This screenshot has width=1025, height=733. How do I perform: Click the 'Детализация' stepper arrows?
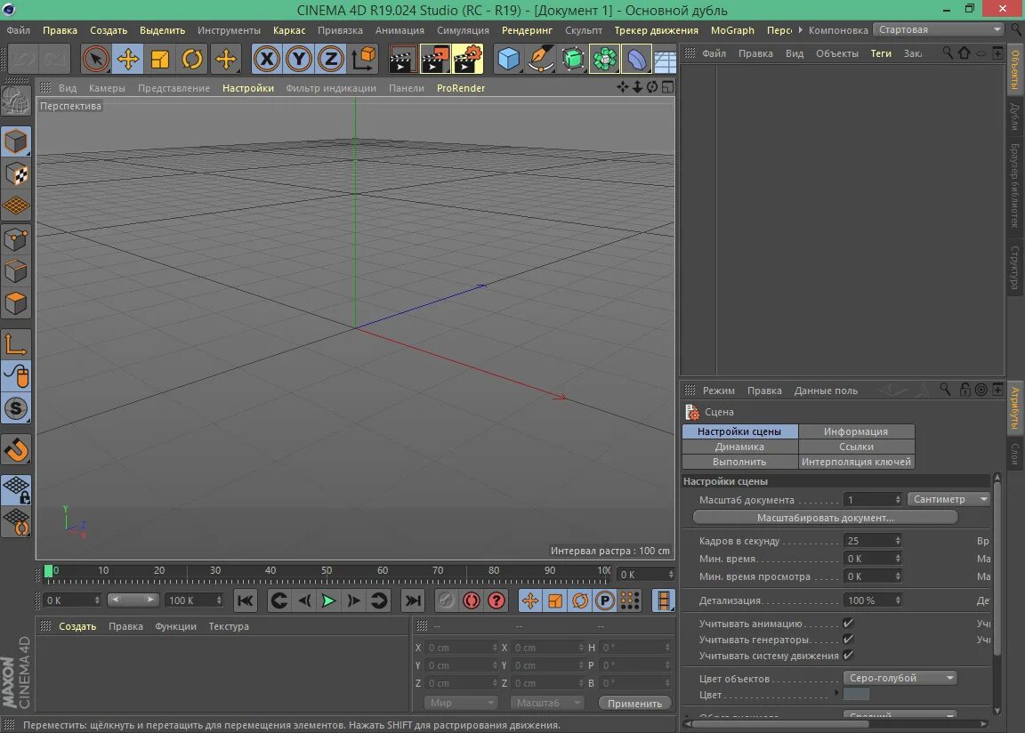(898, 600)
